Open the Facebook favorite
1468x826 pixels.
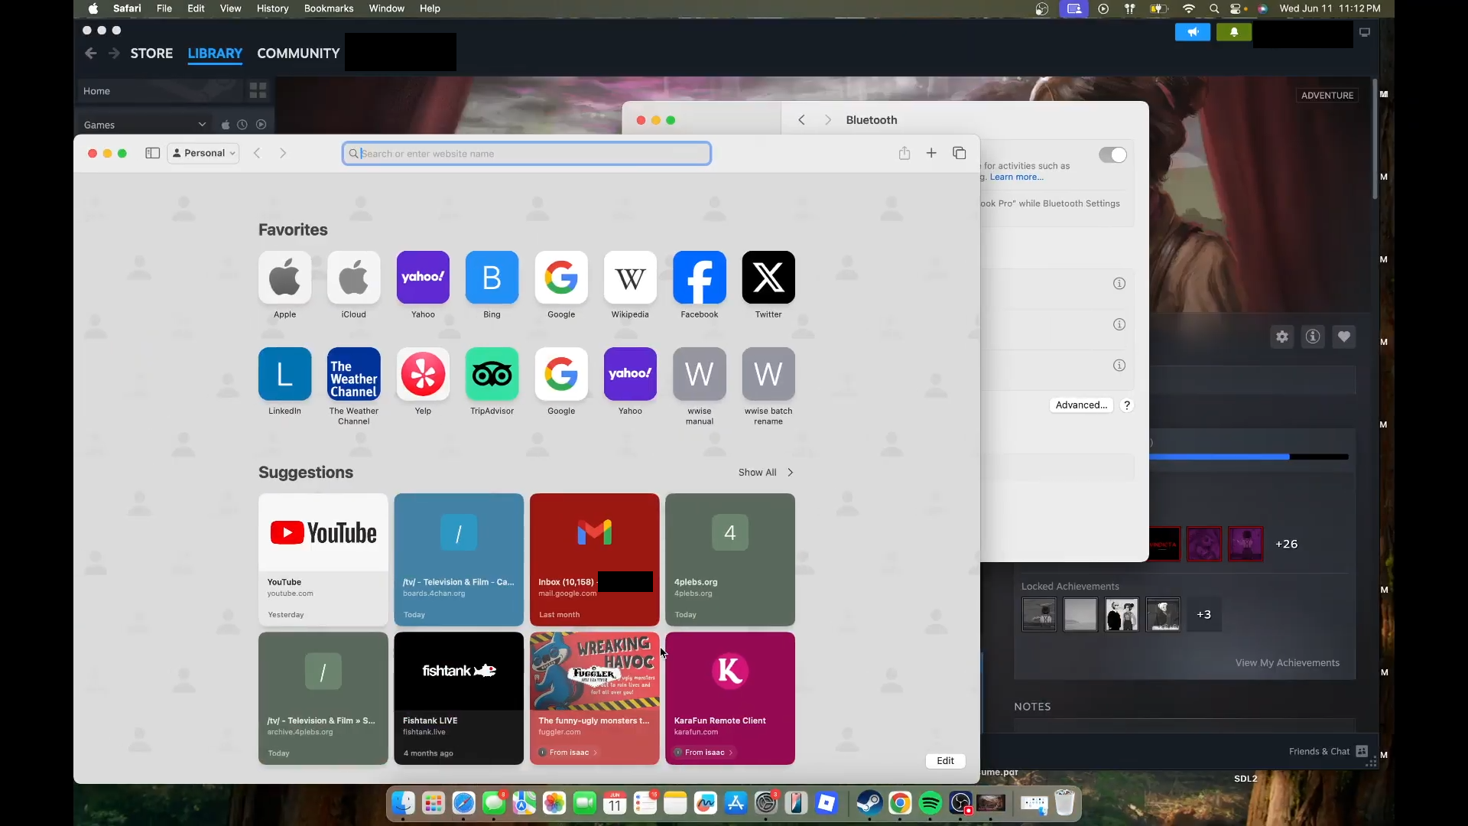(699, 278)
